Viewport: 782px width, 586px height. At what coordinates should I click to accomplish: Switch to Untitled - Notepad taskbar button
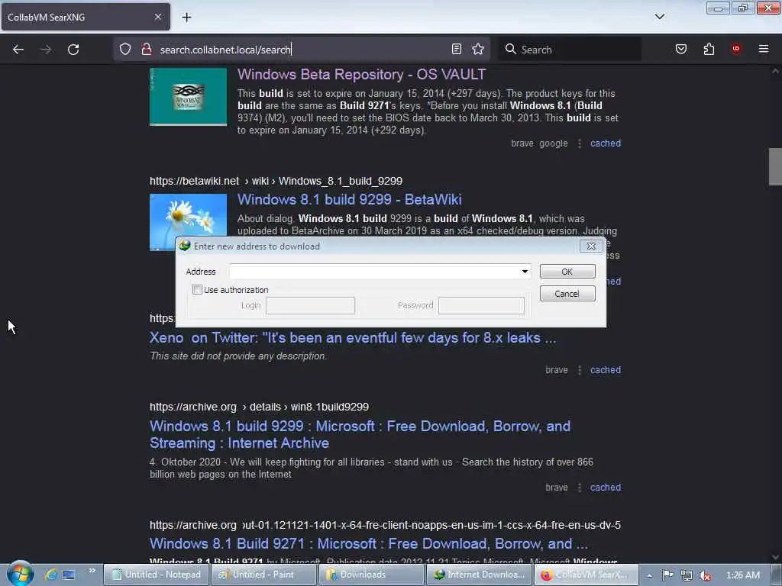pos(155,575)
